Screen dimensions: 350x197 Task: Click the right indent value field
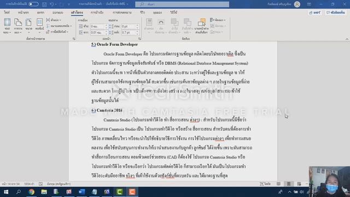click(97, 33)
